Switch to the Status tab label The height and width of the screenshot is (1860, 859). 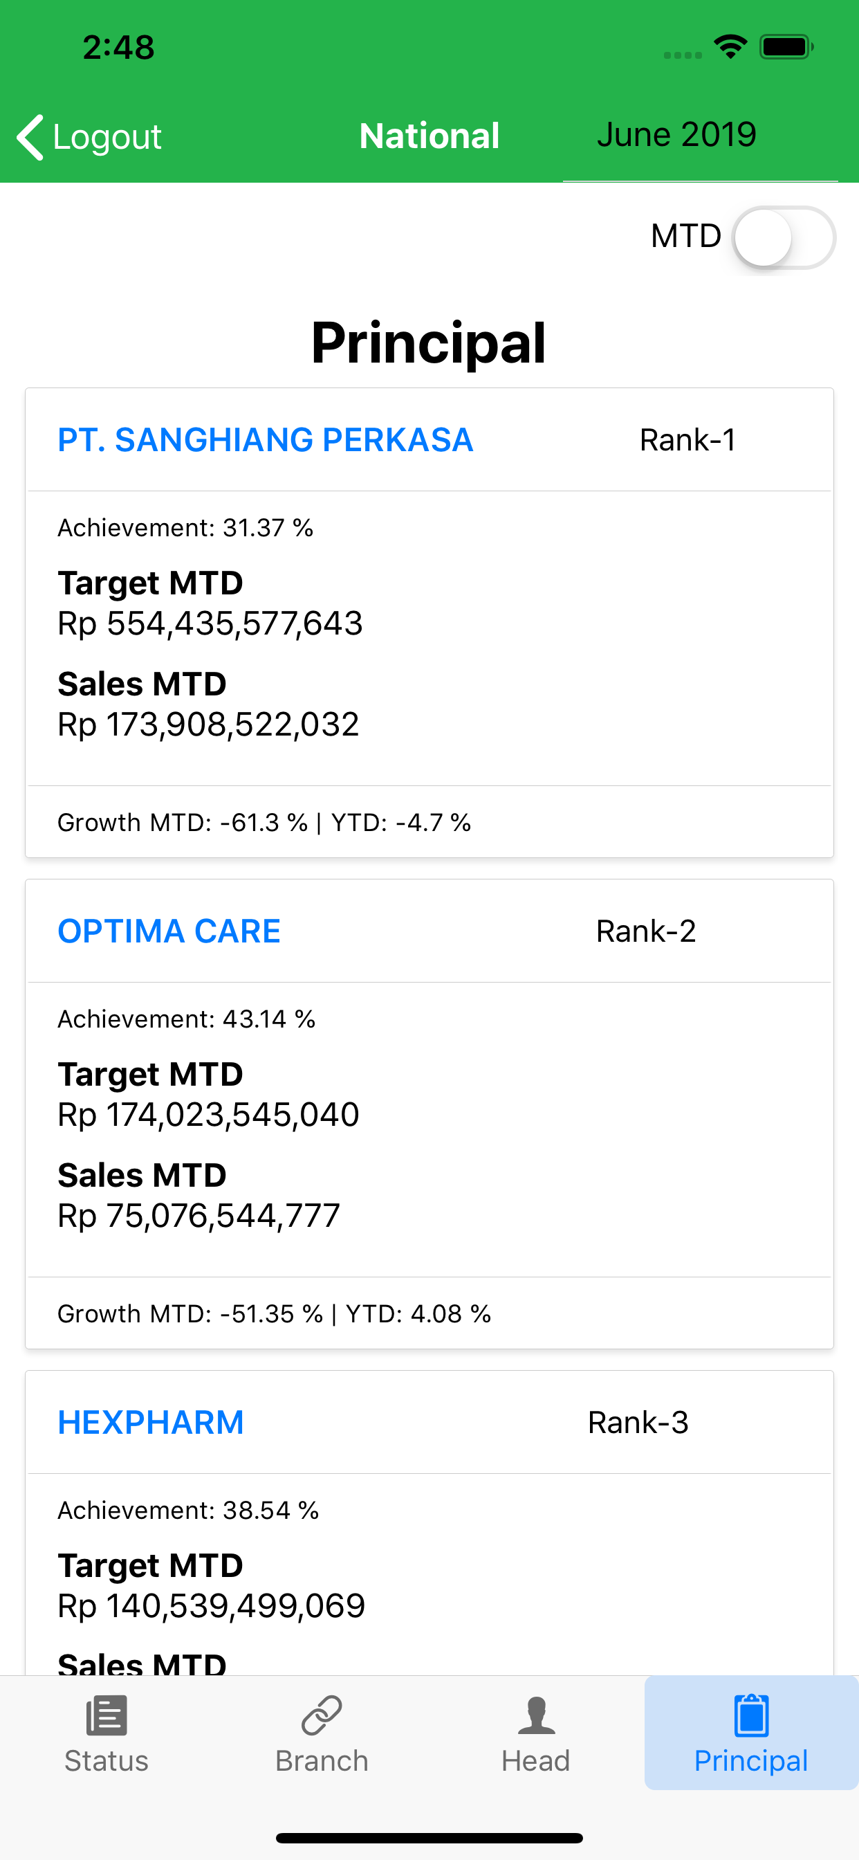(107, 1761)
